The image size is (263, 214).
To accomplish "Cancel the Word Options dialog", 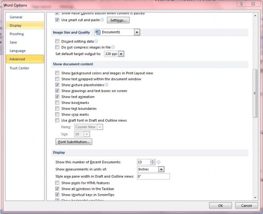I will pos(246,206).
